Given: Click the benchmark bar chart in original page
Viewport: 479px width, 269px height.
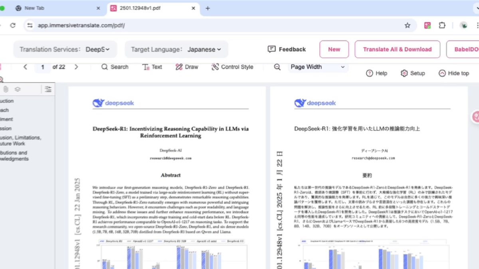Looking at the screenshot, I should coord(172,254).
